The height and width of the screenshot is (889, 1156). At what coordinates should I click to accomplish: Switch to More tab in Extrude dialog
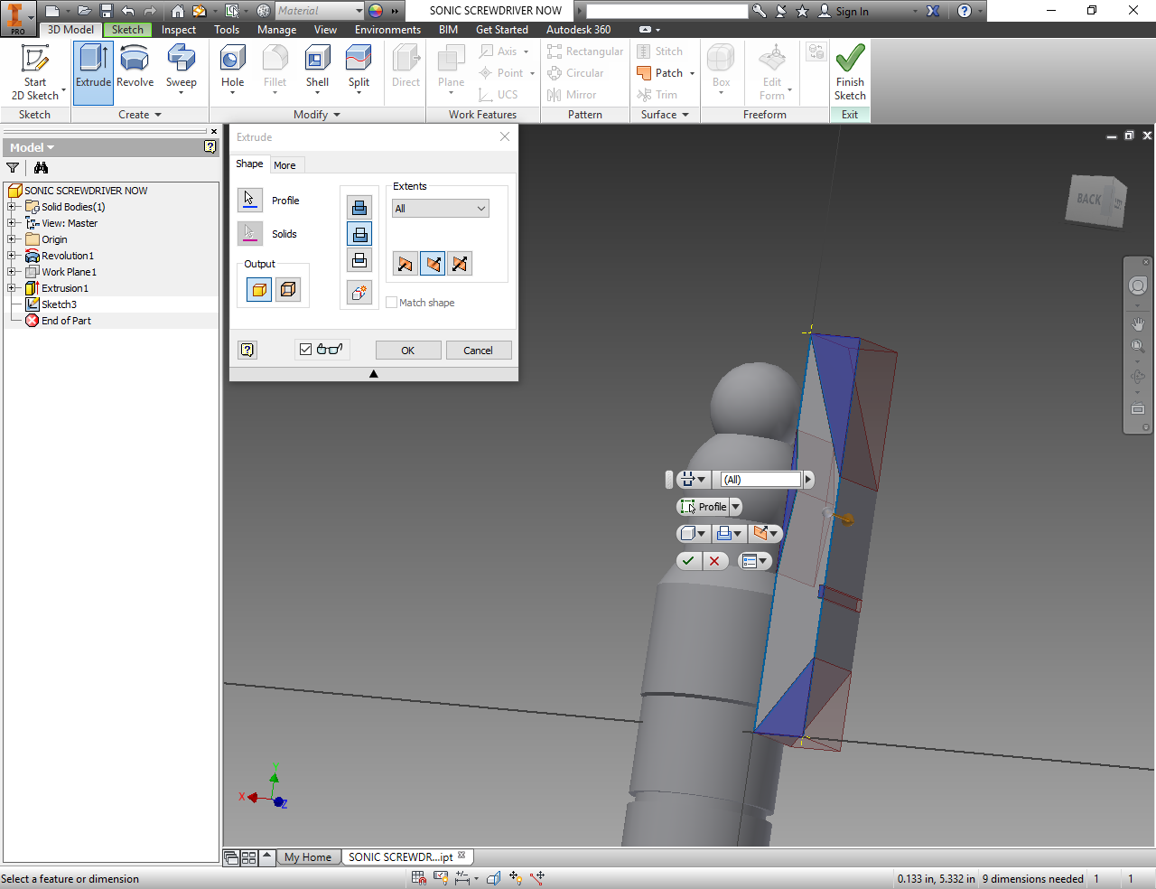pos(284,165)
